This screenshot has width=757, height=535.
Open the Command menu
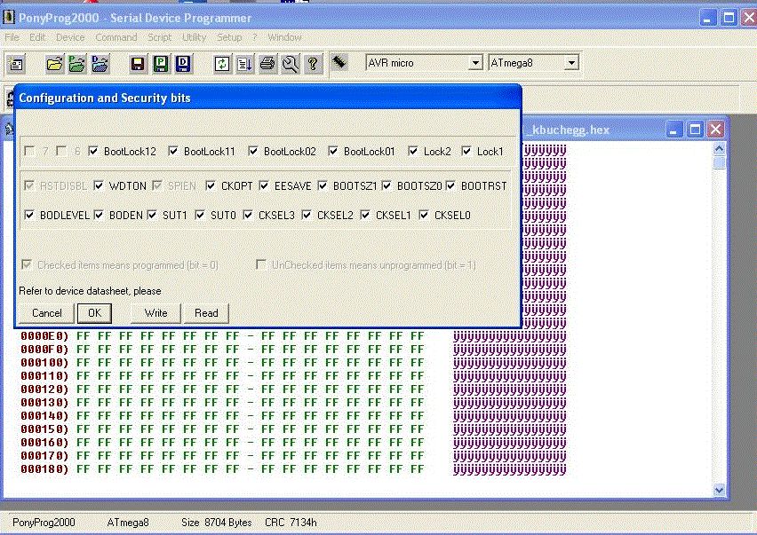point(116,37)
